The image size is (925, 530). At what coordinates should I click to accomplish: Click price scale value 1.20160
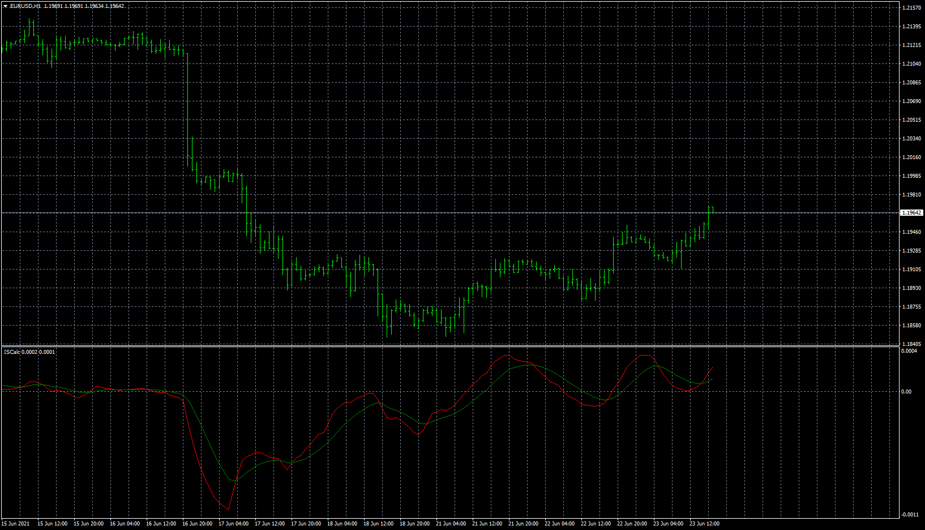click(911, 157)
